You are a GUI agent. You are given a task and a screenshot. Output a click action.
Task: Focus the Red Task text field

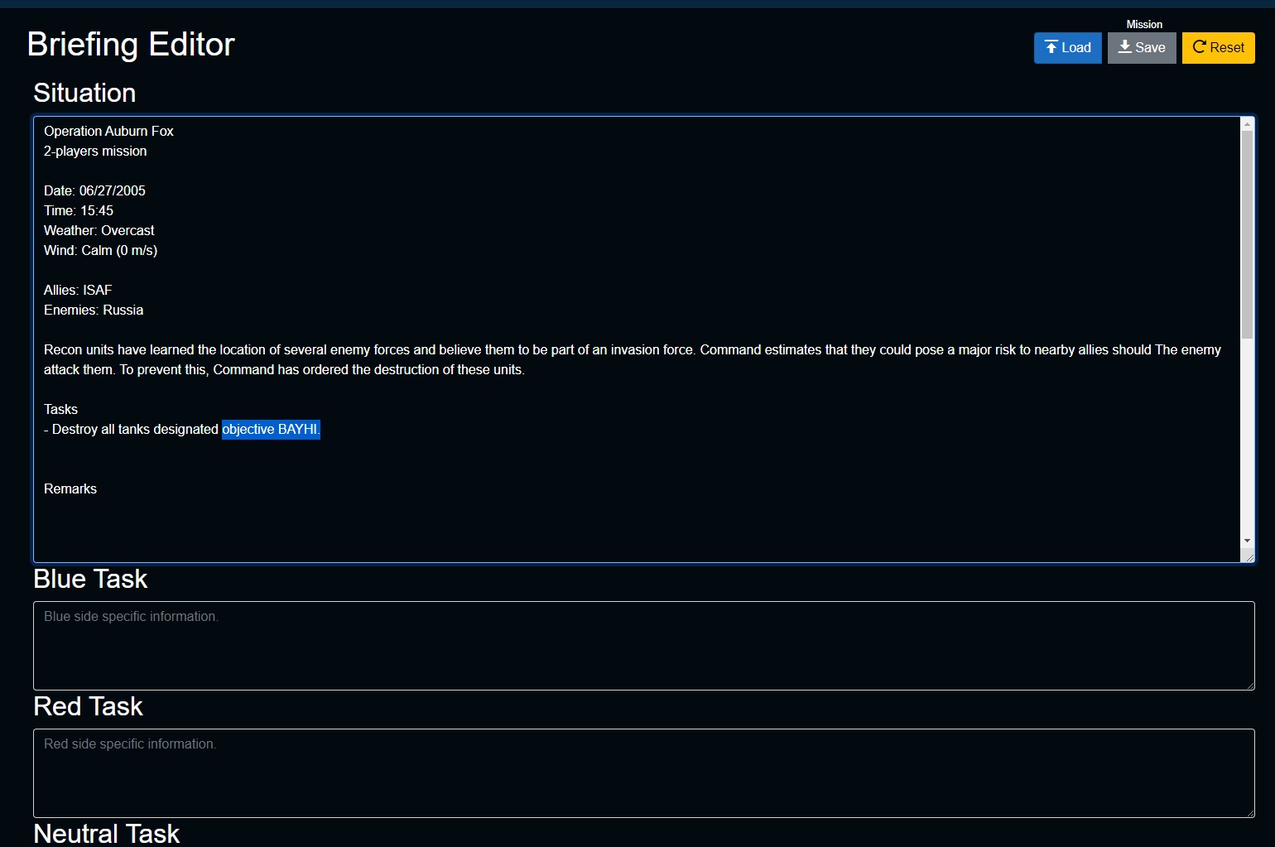click(x=643, y=772)
